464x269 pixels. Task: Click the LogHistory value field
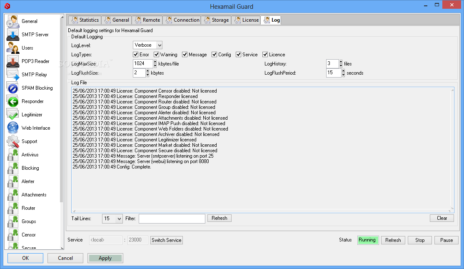coord(333,63)
